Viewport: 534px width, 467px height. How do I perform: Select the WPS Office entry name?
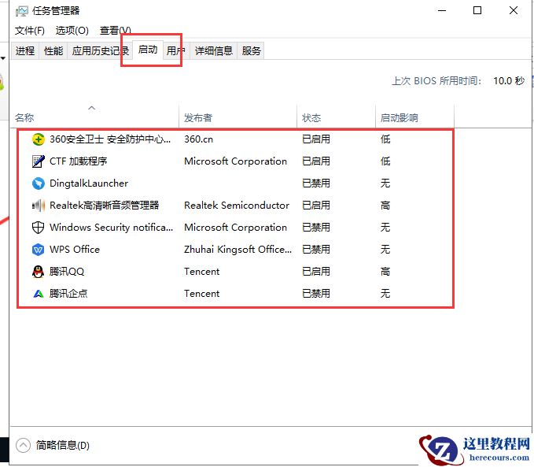click(x=75, y=250)
